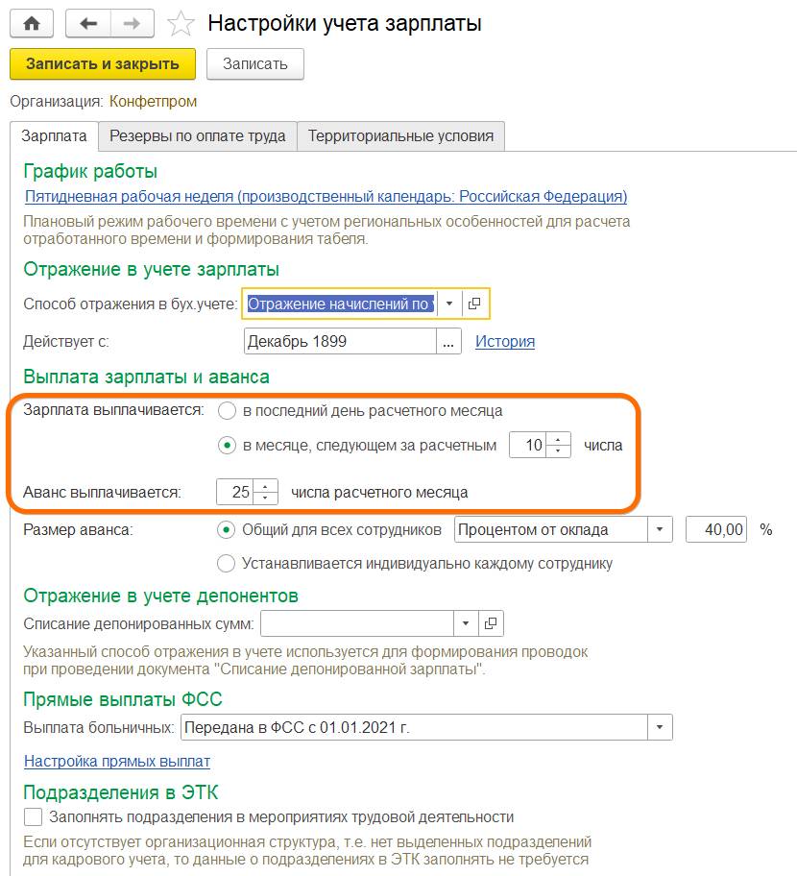Select 'в последний день расчетного месяца' option

(227, 411)
